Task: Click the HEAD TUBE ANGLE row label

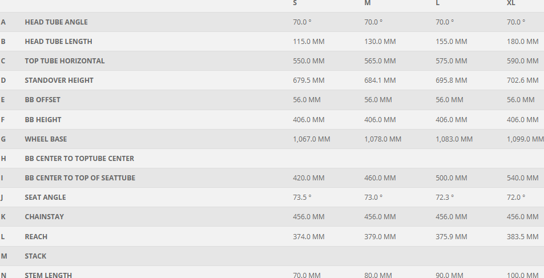Action: (56, 22)
